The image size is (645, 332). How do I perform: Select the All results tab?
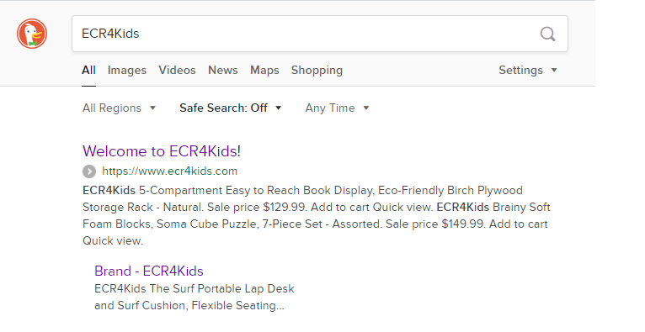point(89,70)
